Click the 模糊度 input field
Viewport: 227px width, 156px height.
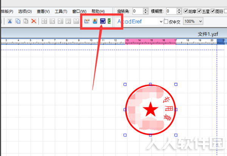pyautogui.click(x=171, y=11)
